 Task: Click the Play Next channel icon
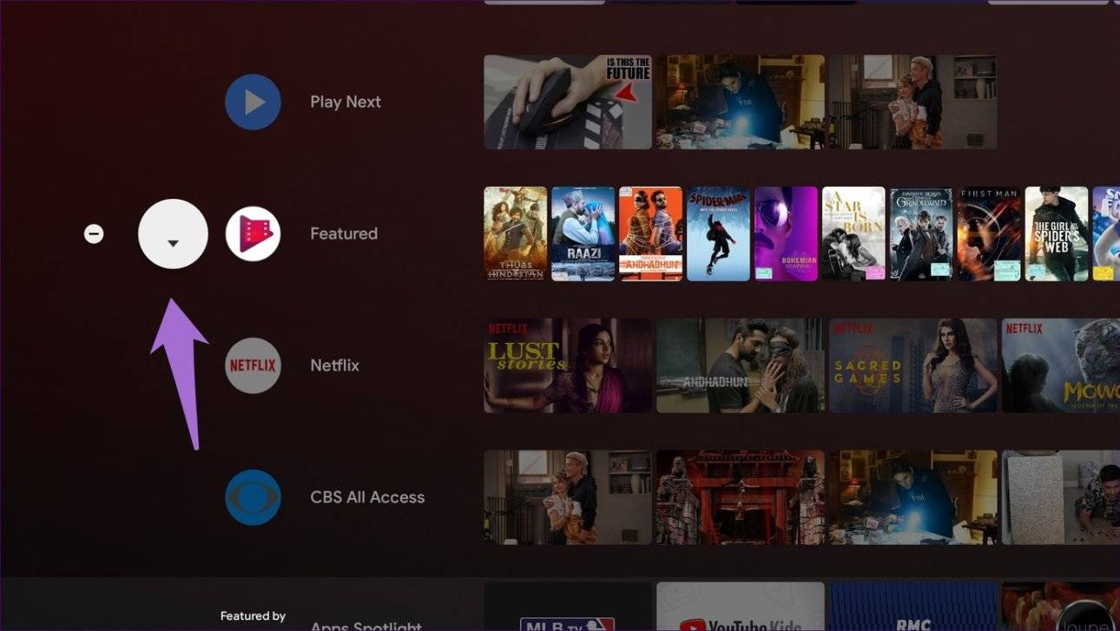coord(253,102)
